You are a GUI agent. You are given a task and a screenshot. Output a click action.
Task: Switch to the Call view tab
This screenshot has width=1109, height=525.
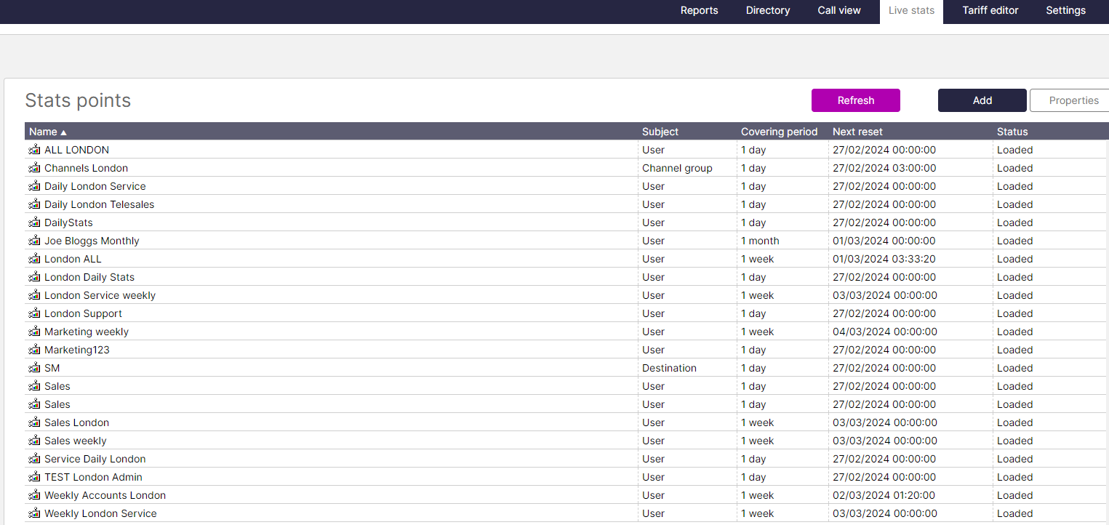[838, 11]
